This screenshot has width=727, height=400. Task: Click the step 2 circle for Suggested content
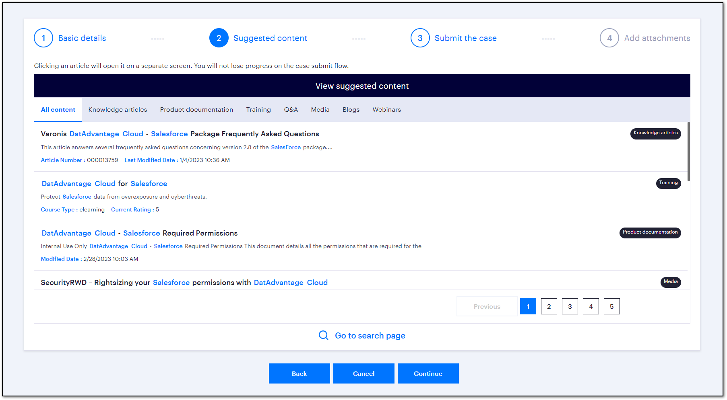(219, 38)
